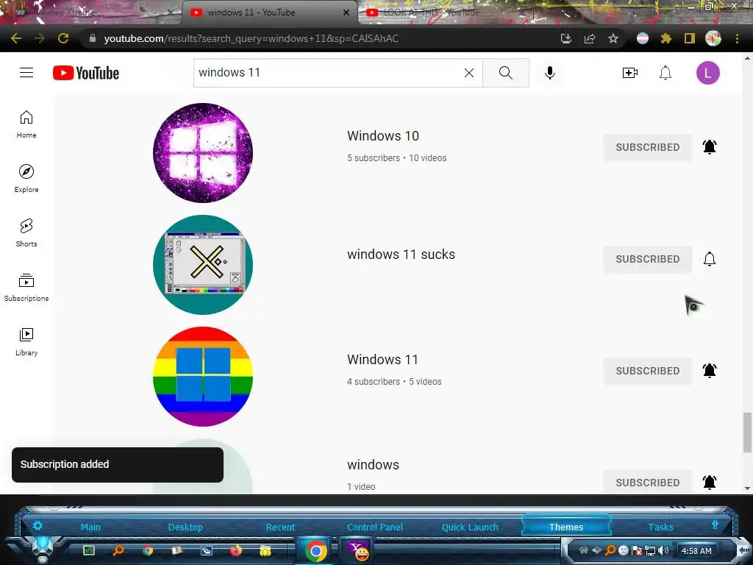Image resolution: width=753 pixels, height=565 pixels.
Task: Start voice search with the microphone
Action: pyautogui.click(x=550, y=73)
